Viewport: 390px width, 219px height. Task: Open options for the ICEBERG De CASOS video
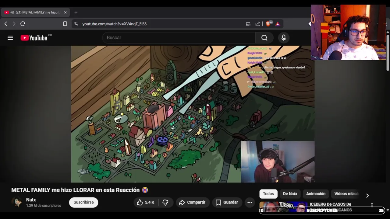click(x=372, y=205)
